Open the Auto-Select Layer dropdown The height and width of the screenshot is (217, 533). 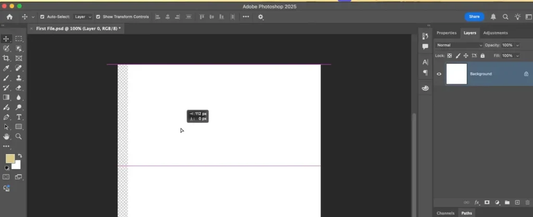(x=83, y=17)
